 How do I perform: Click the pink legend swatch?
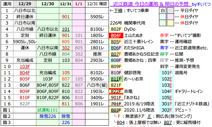click(x=170, y=17)
